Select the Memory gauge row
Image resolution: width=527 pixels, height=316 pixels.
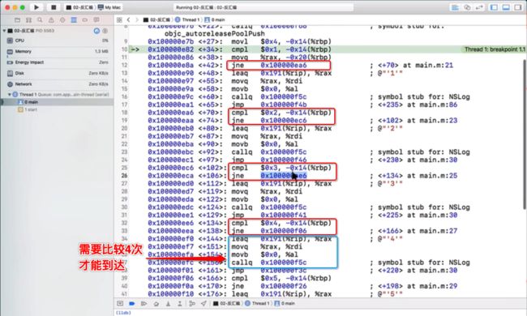pos(57,51)
